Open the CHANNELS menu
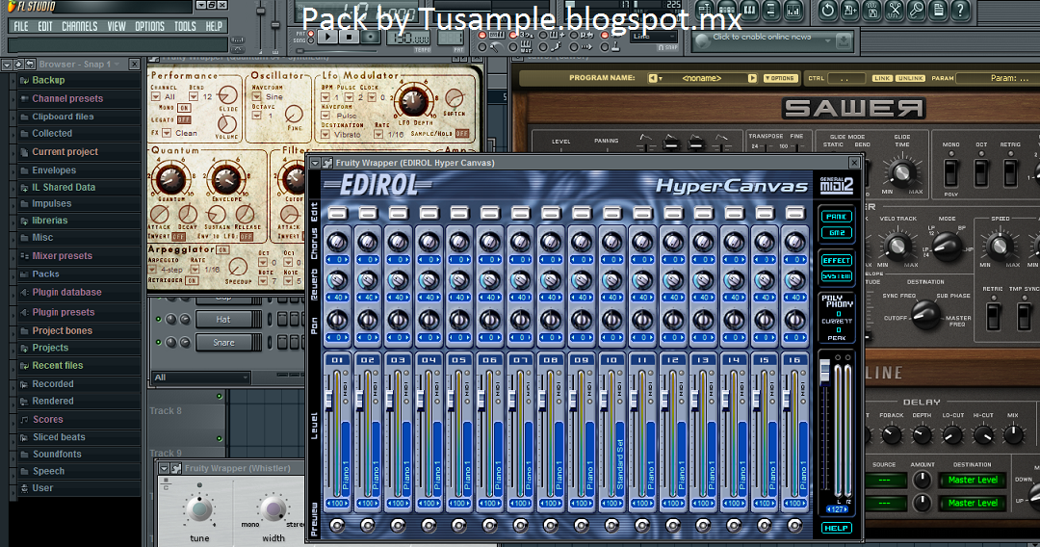The height and width of the screenshot is (547, 1040). (x=80, y=27)
